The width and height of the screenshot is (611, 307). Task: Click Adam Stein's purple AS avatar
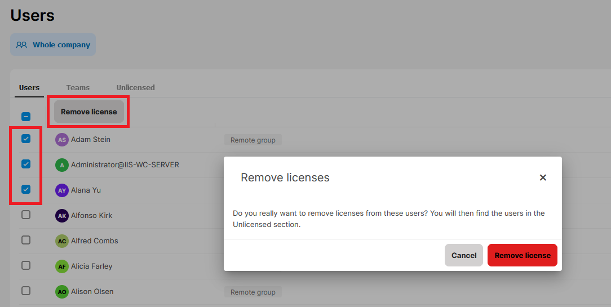point(62,140)
